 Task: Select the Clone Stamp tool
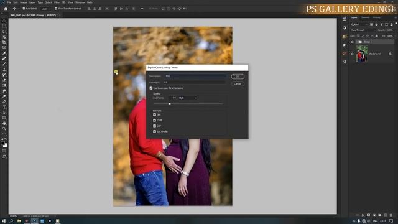click(x=4, y=69)
